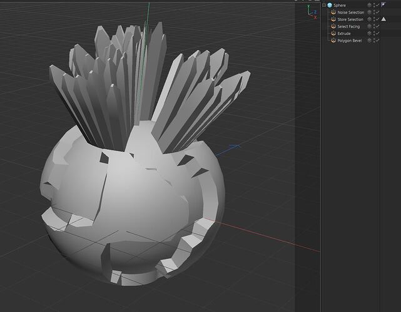Screen dimensions: 401x312
Task: Click the layer icon for Store Selection
Action: (x=369, y=19)
